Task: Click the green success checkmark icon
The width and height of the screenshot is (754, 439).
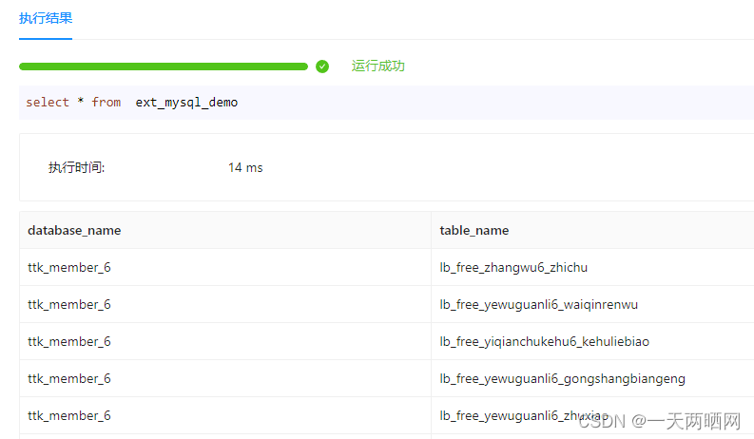Action: (x=322, y=67)
